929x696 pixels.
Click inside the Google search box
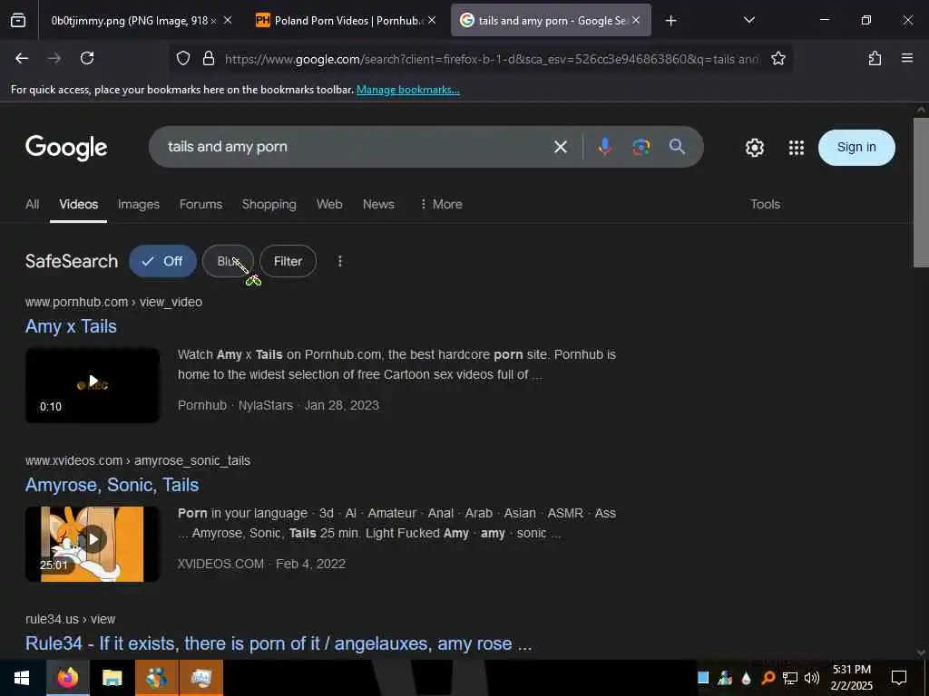pos(356,147)
